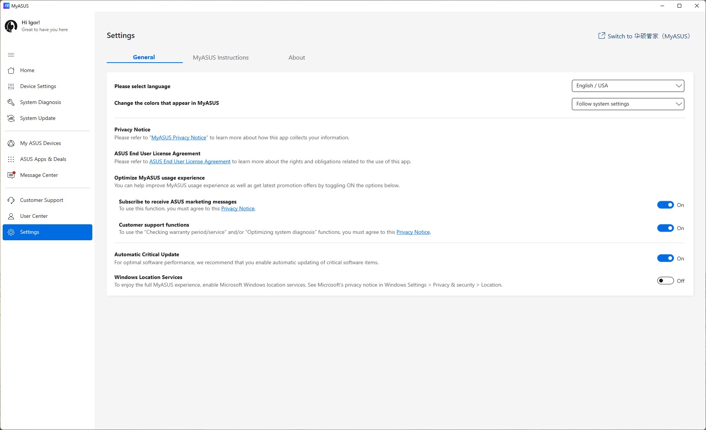Click the User Center person icon
706x430 pixels.
coord(11,216)
